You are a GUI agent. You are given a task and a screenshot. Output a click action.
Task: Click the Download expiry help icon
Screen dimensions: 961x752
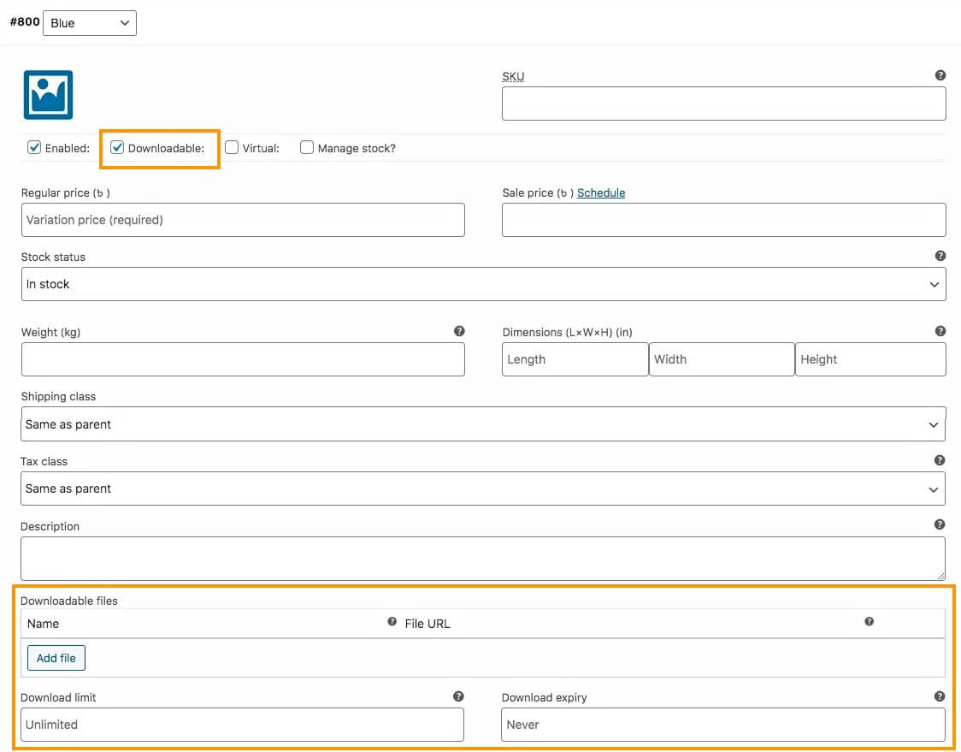click(940, 696)
